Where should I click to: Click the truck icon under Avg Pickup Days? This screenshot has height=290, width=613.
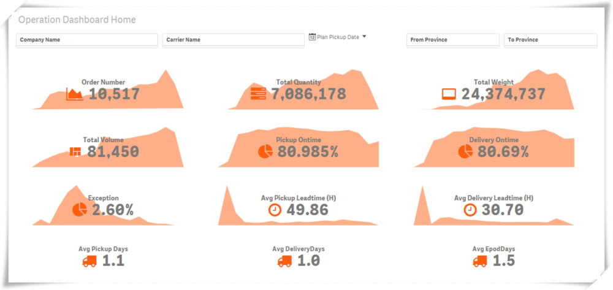pos(89,261)
